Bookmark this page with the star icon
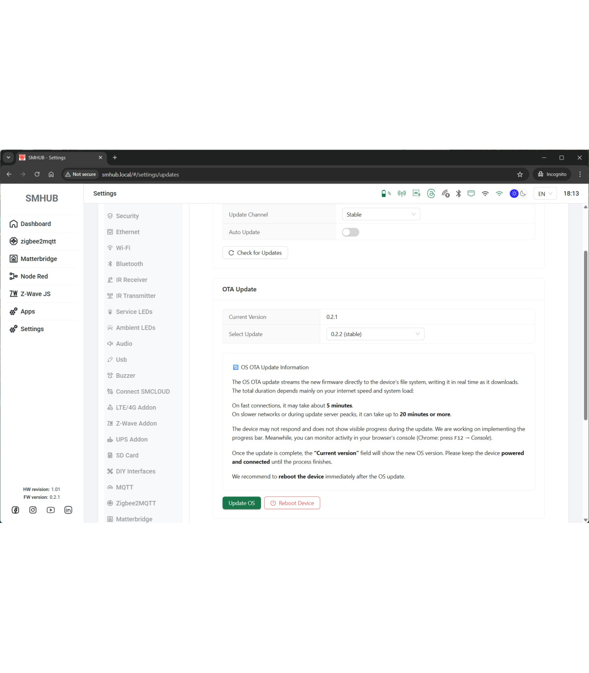The height and width of the screenshot is (673, 589). coord(520,175)
